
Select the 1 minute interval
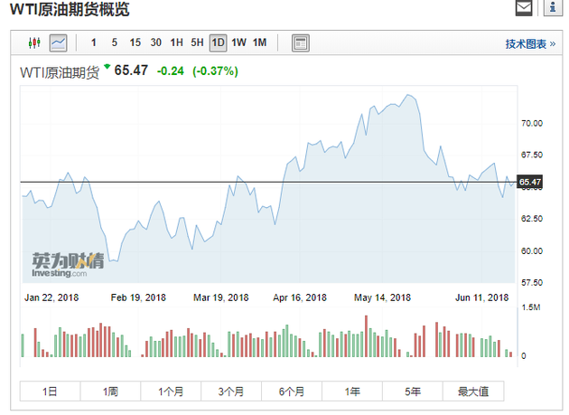pyautogui.click(x=94, y=42)
